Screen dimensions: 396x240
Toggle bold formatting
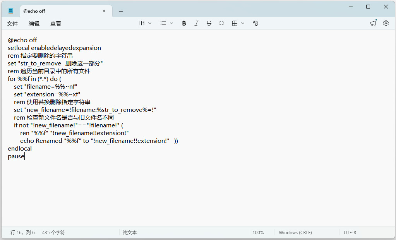pos(184,23)
